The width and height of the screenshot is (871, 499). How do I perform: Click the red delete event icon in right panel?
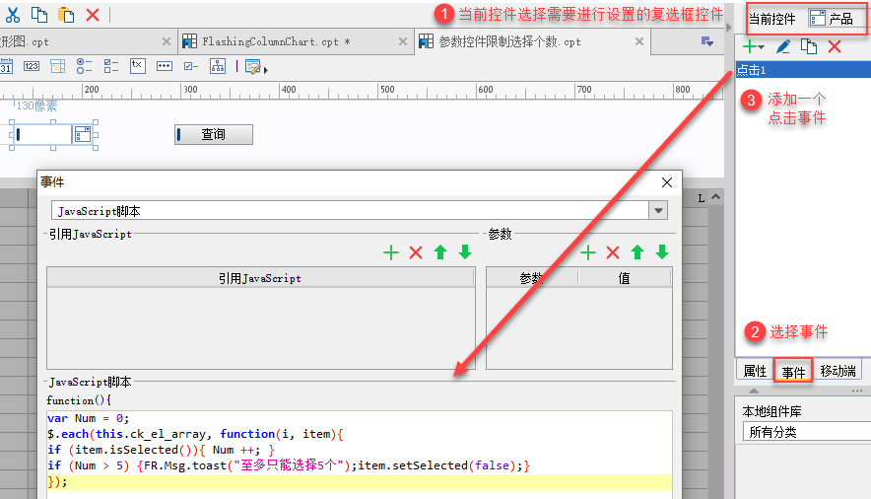835,46
